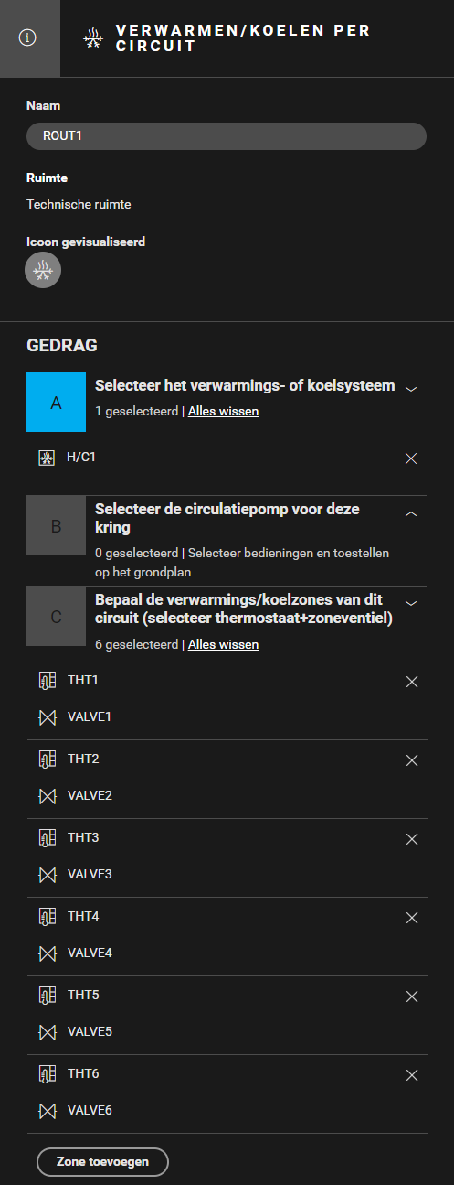454x1185 pixels.
Task: Click the heating/cooling header icon
Action: [93, 38]
